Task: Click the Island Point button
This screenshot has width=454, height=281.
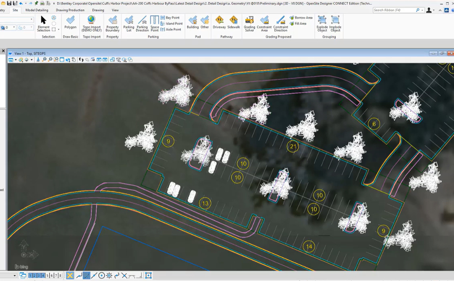Action: (172, 24)
